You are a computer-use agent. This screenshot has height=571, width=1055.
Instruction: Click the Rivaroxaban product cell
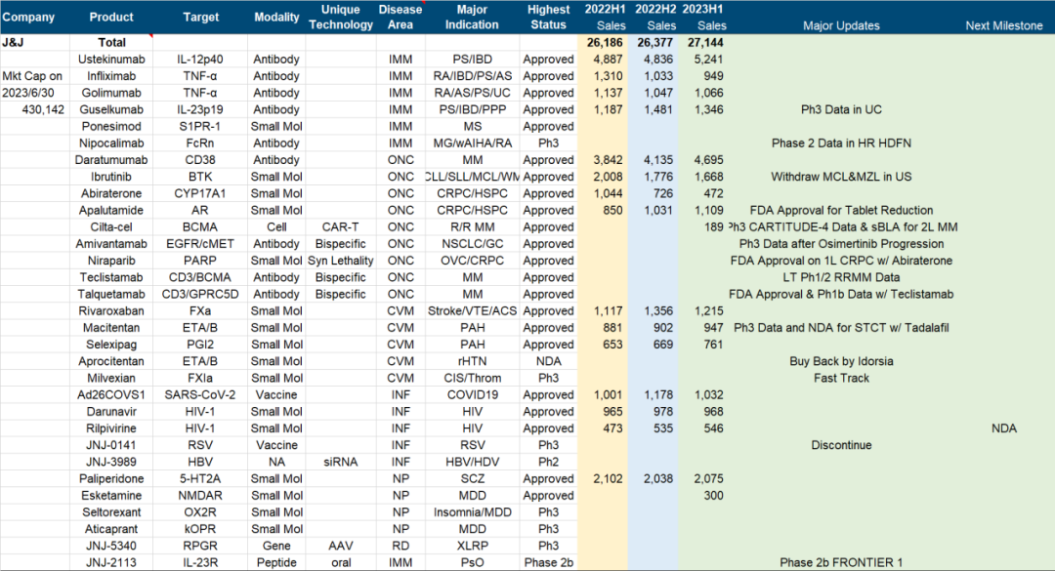111,311
